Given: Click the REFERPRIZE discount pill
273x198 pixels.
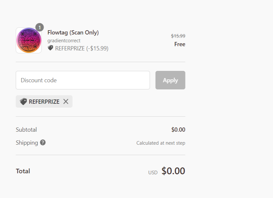Looking at the screenshot, I should click(x=44, y=101).
